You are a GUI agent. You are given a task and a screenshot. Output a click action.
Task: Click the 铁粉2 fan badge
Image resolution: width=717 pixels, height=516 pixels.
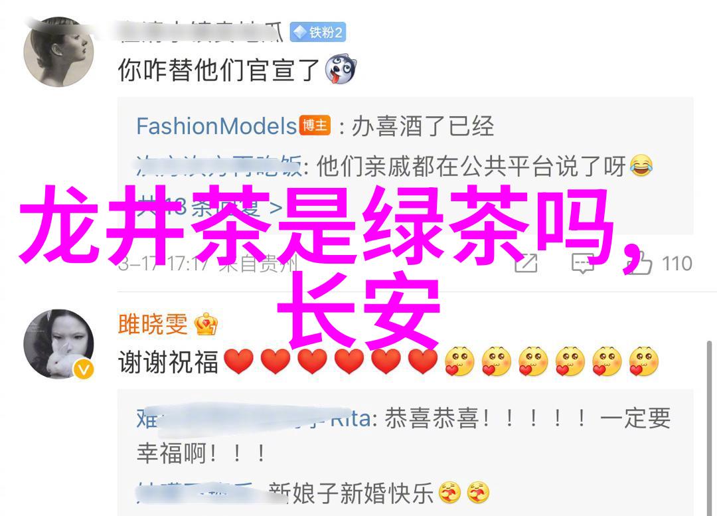(x=318, y=33)
